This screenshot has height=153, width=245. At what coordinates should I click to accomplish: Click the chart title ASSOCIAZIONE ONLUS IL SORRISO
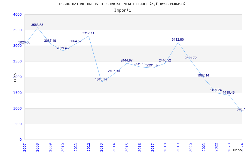123,4
